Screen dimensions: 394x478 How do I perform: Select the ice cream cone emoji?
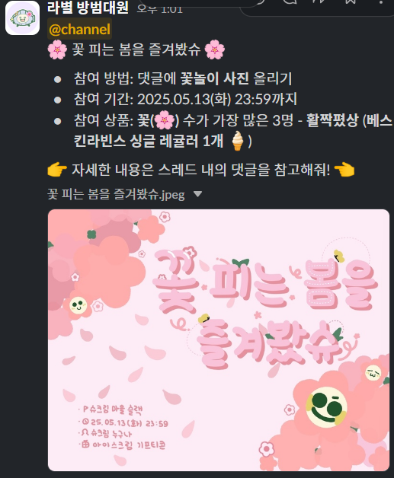tap(238, 141)
